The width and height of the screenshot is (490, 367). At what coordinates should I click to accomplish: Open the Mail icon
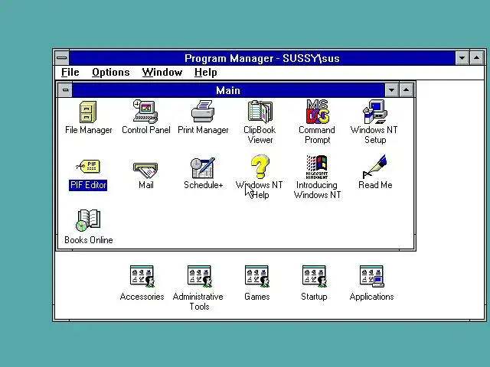[145, 170]
